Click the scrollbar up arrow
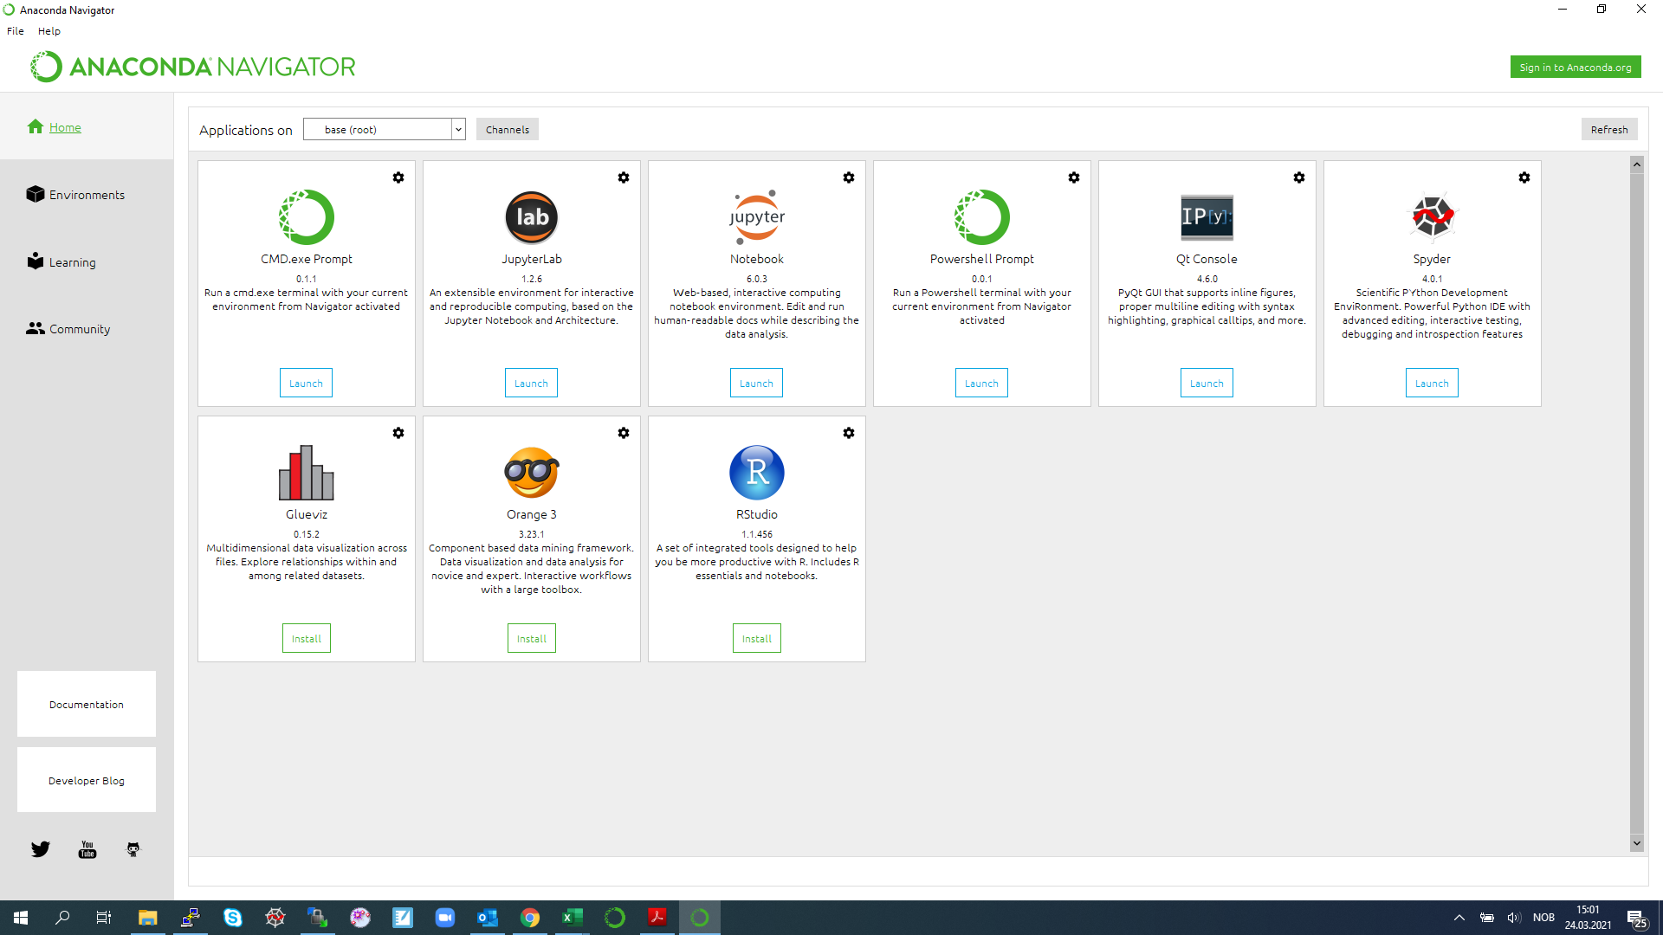This screenshot has height=935, width=1663. pyautogui.click(x=1637, y=164)
